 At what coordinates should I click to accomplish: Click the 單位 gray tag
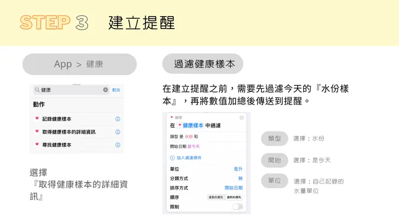point(274,181)
